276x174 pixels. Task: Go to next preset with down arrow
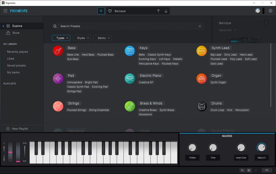166,11
